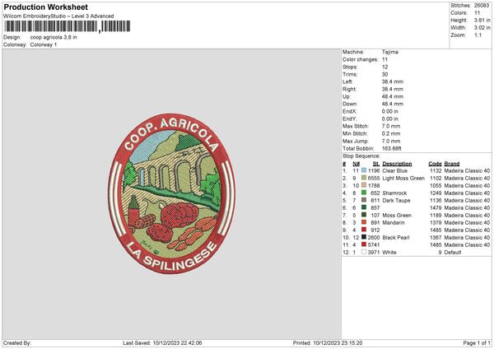Click the 'Brand' column header
Screen dimensions: 494x349
click(452, 164)
